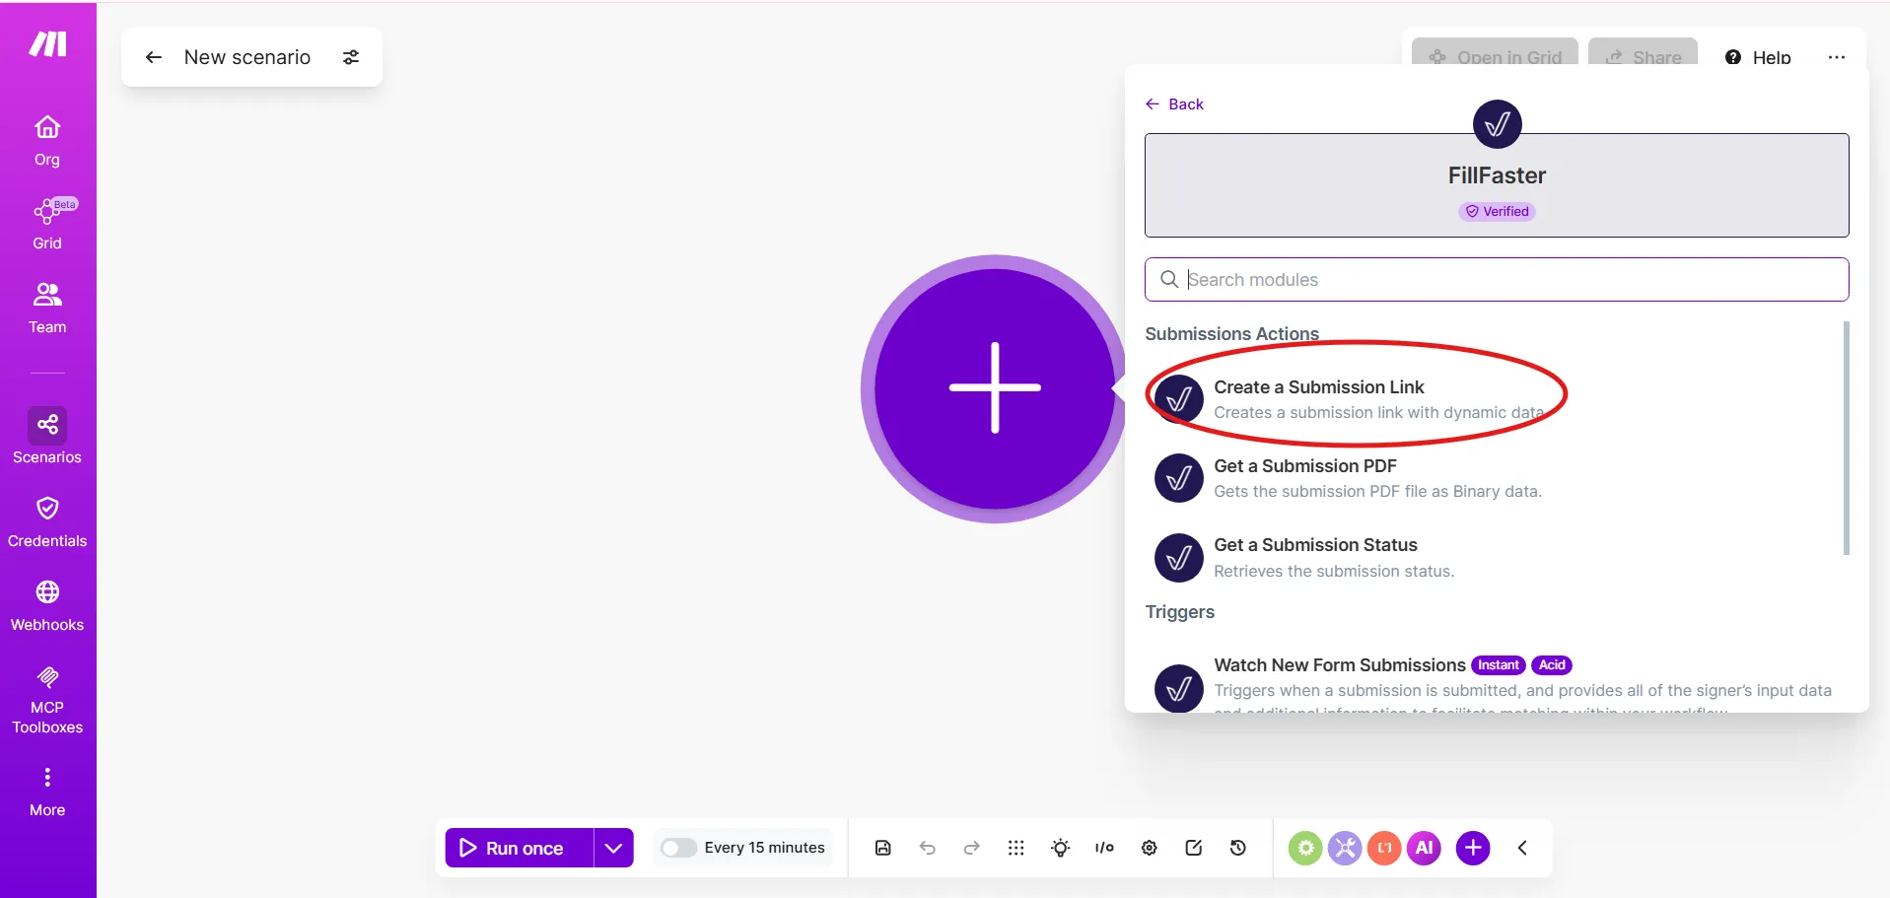Focus the Search modules field

coord(1497,280)
